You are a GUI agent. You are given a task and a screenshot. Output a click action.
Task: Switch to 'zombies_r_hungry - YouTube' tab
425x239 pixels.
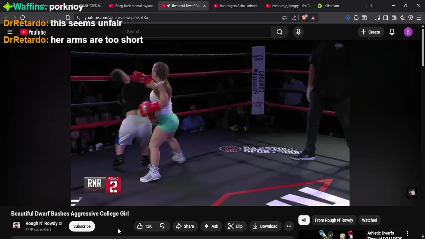288,6
